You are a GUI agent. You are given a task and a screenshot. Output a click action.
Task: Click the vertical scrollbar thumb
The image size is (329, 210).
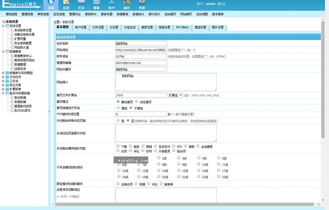click(x=323, y=79)
